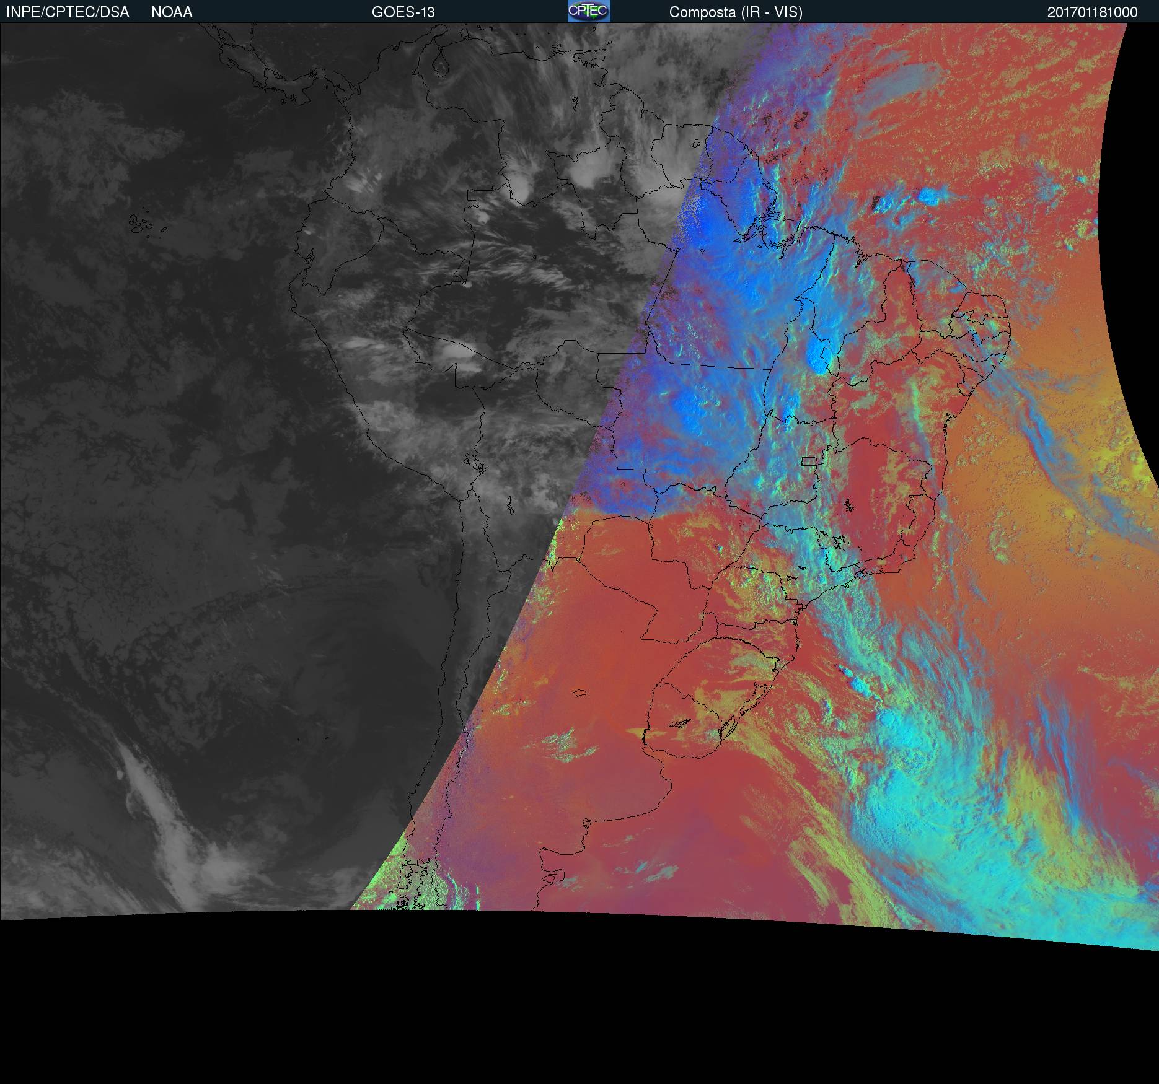Click the 201701181000 timestamp
Image resolution: width=1159 pixels, height=1084 pixels.
pyautogui.click(x=1093, y=12)
